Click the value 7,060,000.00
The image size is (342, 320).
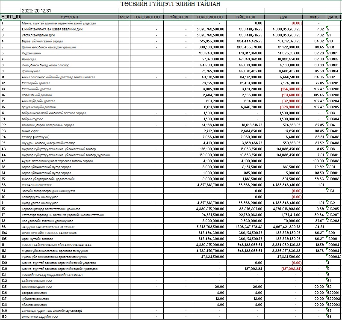point(251,137)
